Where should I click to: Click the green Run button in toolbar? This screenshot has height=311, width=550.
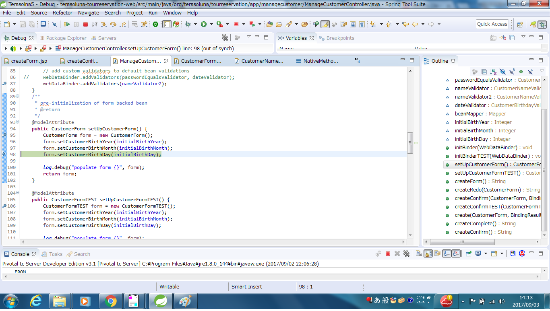[204, 24]
